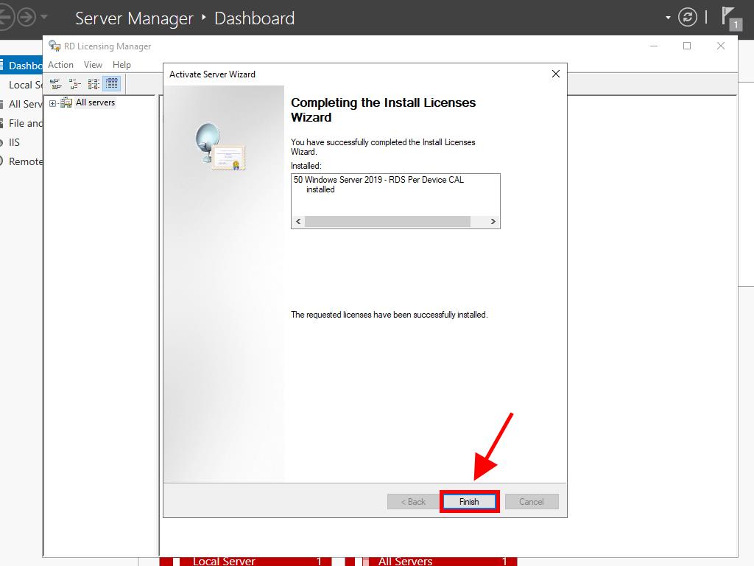Screen dimensions: 754x566
Task: Click the Cancel button in the wizard
Action: (532, 501)
